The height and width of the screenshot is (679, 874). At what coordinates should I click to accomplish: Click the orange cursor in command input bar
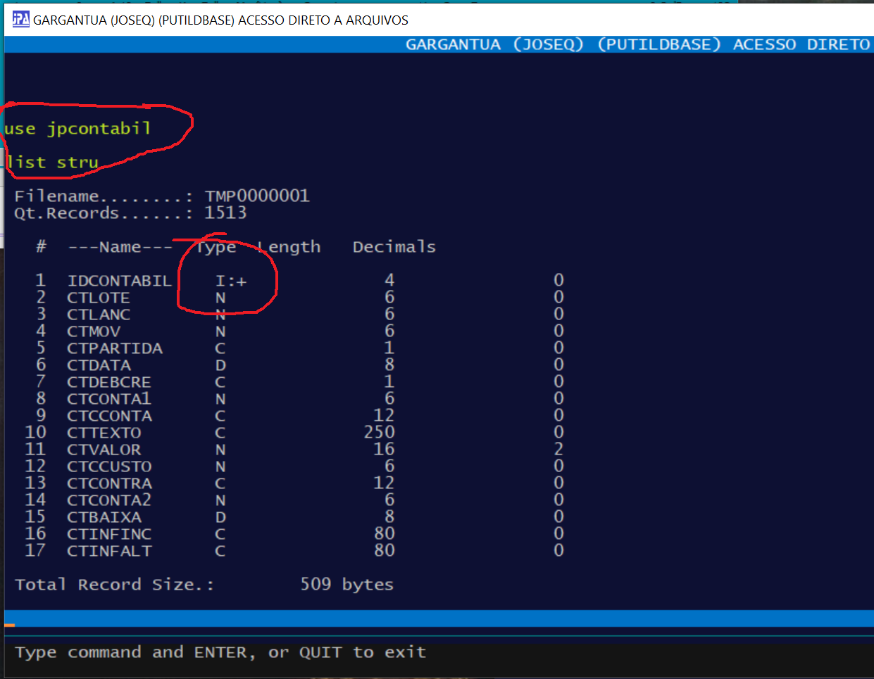[x=10, y=625]
